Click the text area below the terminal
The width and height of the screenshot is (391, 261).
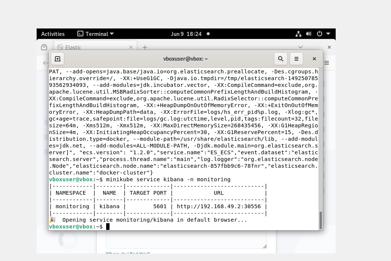[186, 240]
